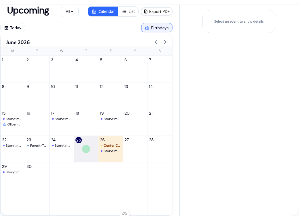Select the Center C... event on June 26
The height and width of the screenshot is (216, 299).
pyautogui.click(x=110, y=146)
